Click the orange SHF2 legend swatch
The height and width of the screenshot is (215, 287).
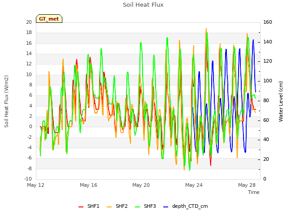109,207
